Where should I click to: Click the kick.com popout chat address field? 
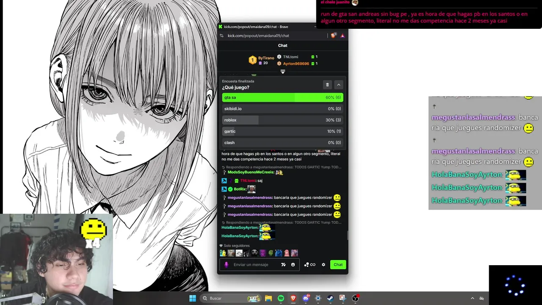click(x=258, y=36)
